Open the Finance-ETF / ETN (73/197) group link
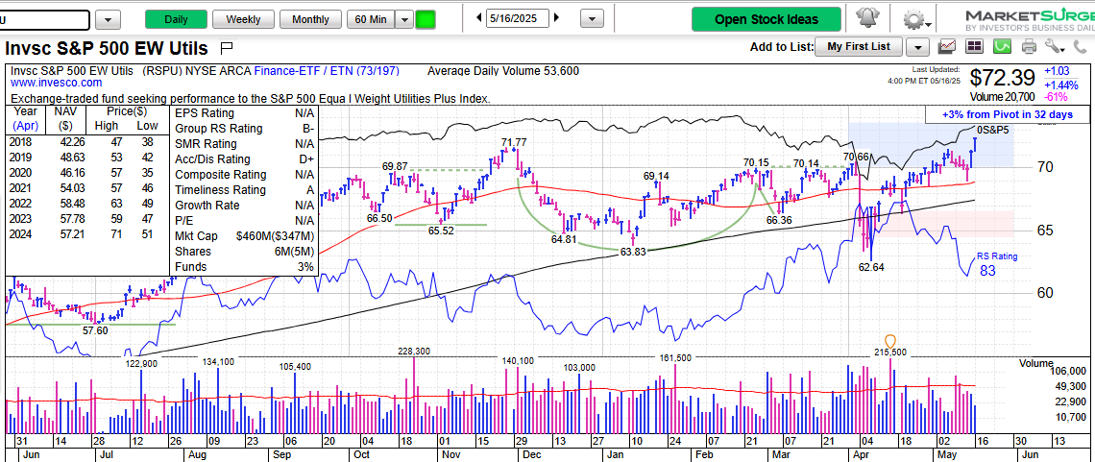The image size is (1095, 462). 325,71
